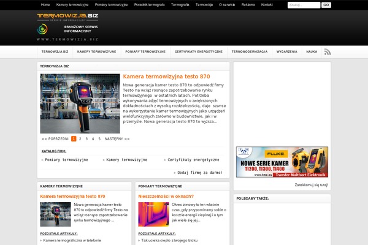Open Reklama menu item
368x245 pixels.
click(x=248, y=5)
